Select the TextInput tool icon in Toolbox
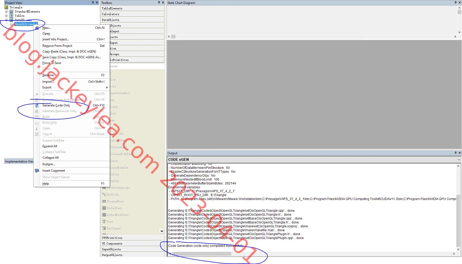Screen dimensions: 462x264 (104, 228)
